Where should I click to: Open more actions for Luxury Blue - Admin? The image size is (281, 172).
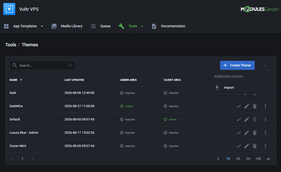(265, 133)
